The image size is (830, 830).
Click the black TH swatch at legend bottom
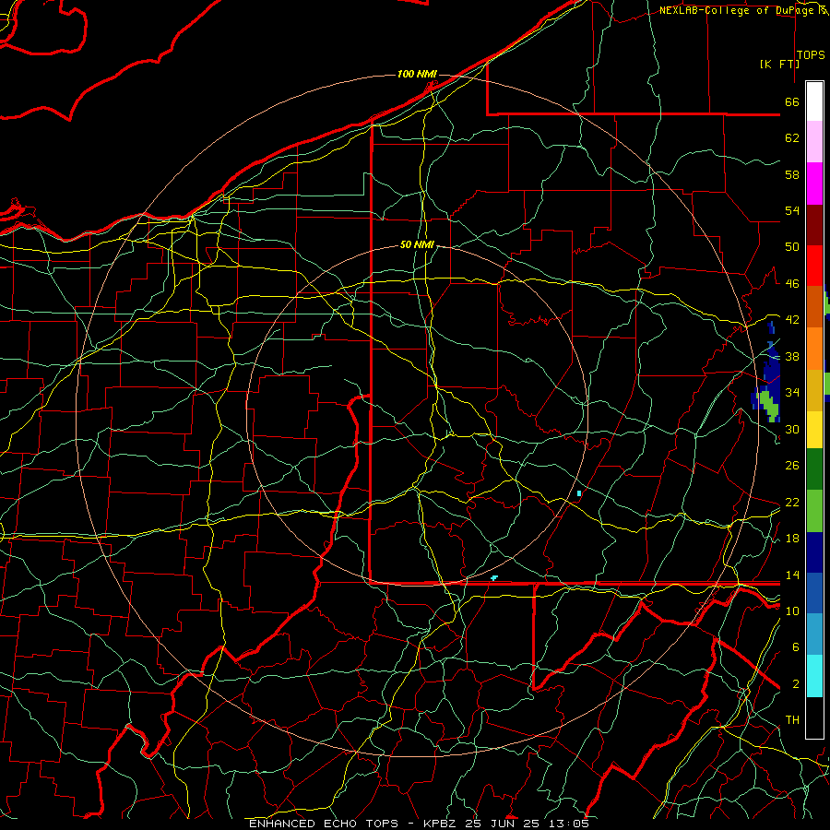point(814,717)
